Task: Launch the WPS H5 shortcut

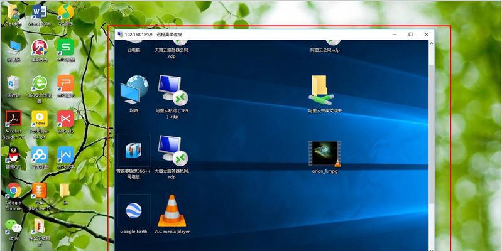Action: pos(65,119)
